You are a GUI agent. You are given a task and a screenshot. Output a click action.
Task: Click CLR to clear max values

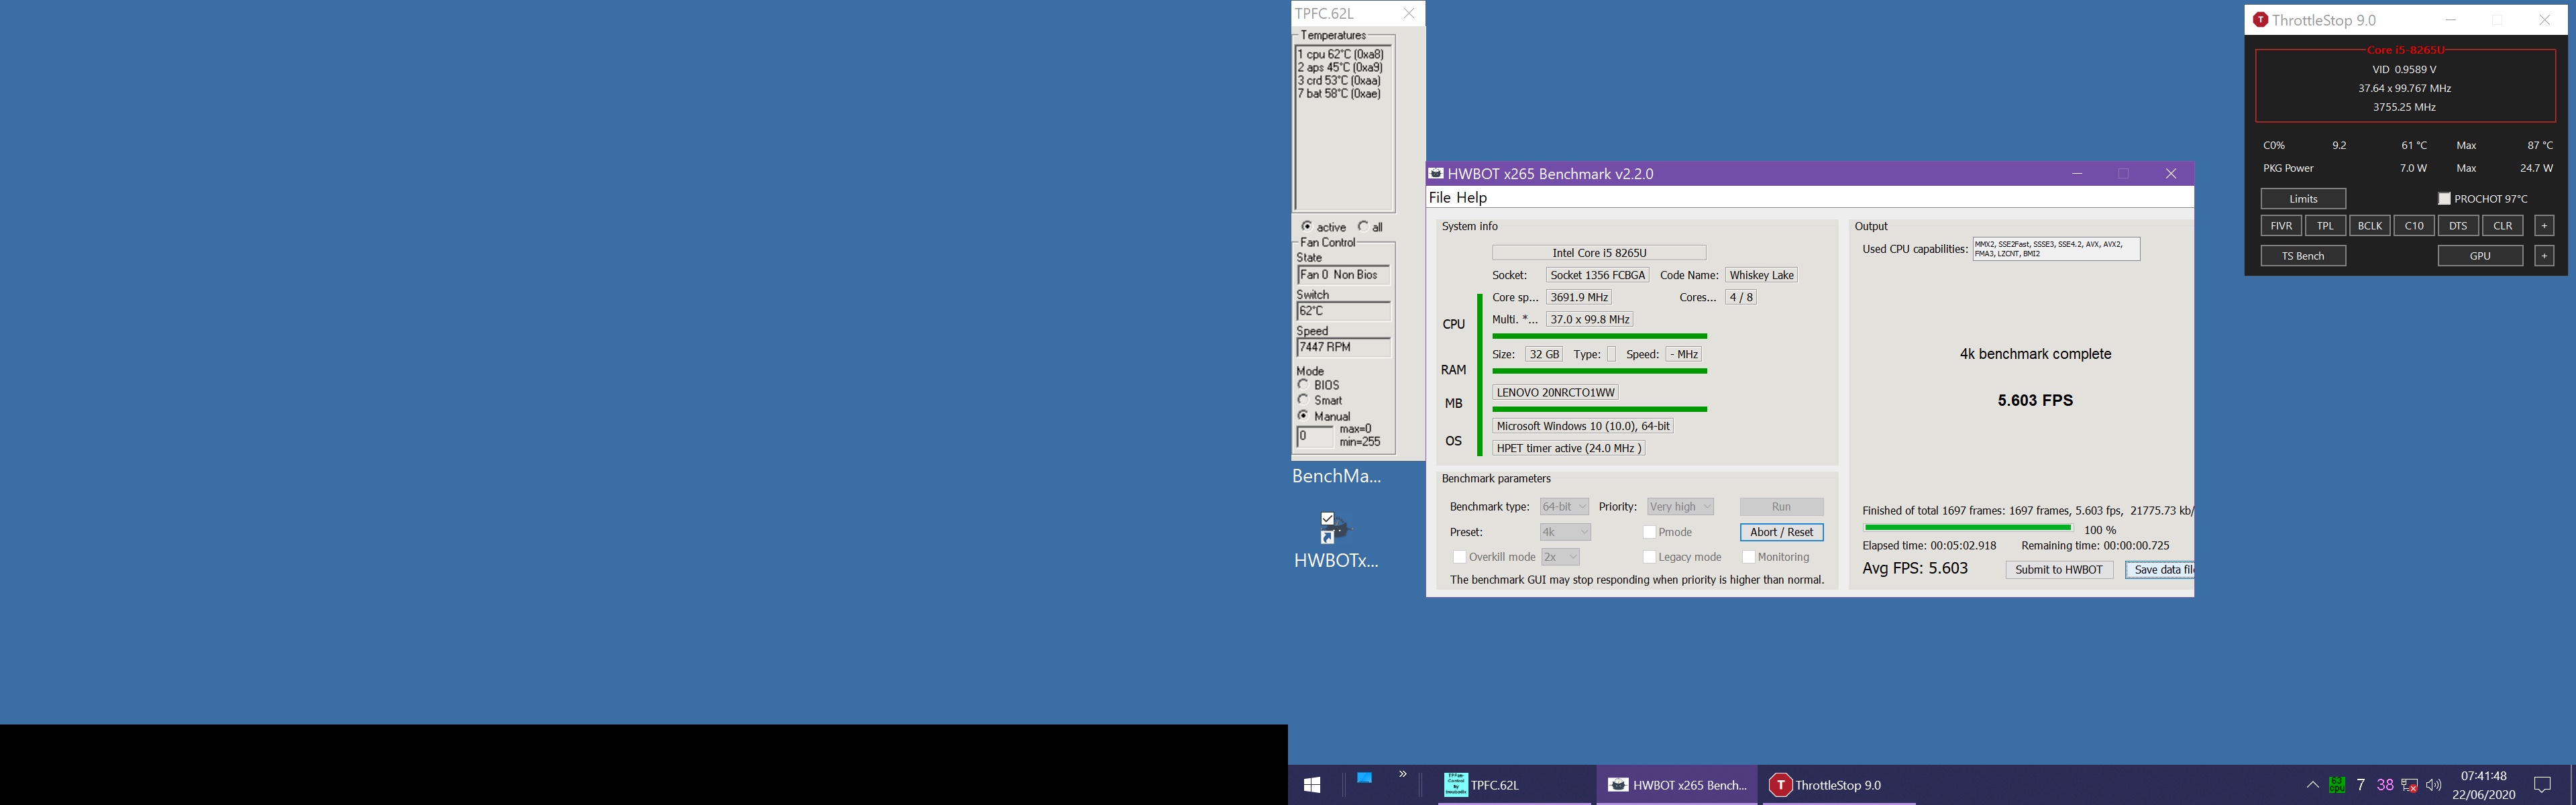2502,226
